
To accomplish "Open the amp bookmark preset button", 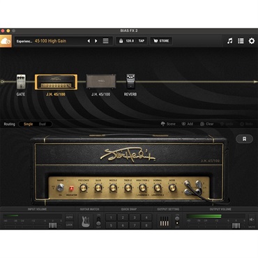I will point(244,139).
